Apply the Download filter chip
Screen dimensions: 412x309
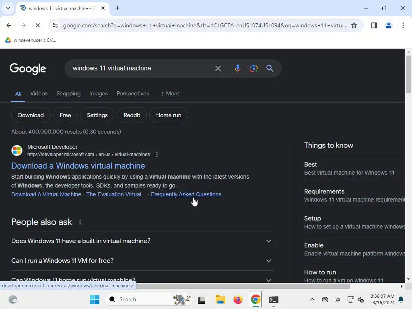coord(31,115)
